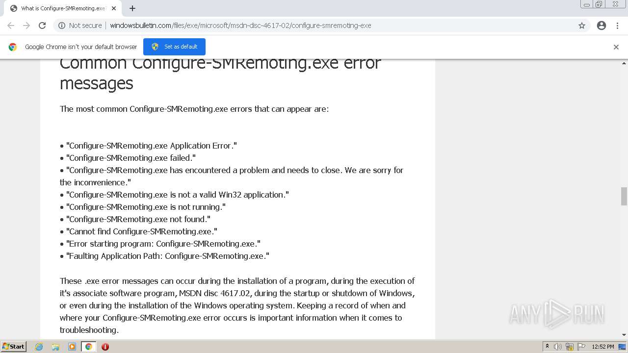Click the 'most common Configure-SMRemoting.exe errors' sentence
The width and height of the screenshot is (628, 353).
click(x=194, y=109)
